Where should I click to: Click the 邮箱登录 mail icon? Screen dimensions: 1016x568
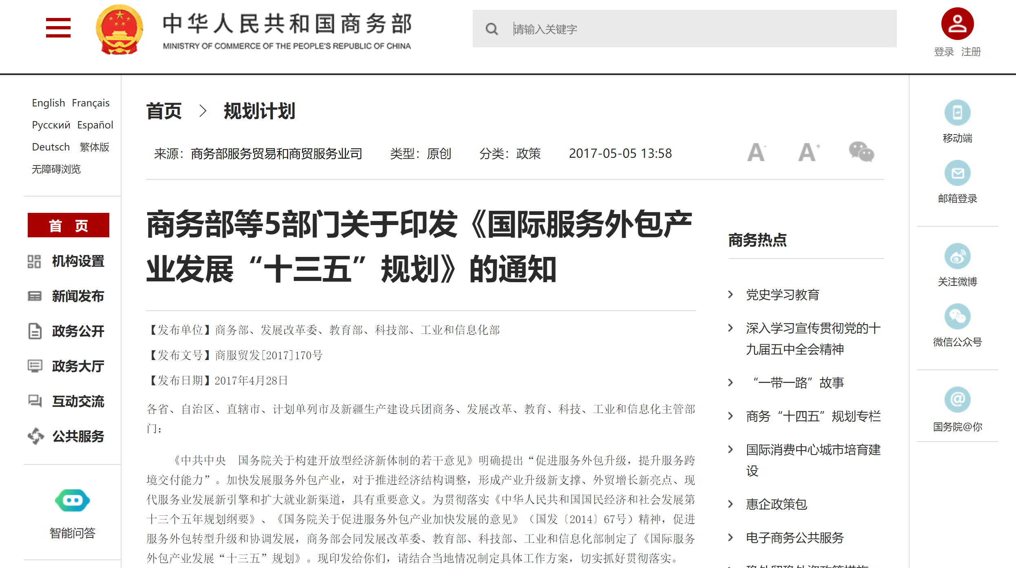[x=957, y=173]
